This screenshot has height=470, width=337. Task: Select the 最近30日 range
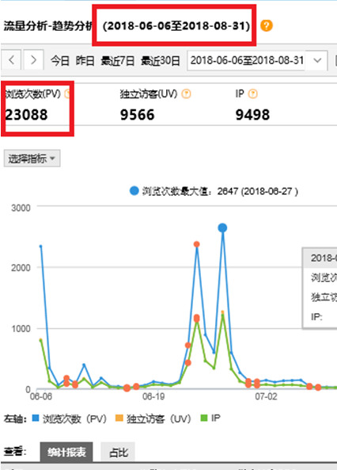161,61
